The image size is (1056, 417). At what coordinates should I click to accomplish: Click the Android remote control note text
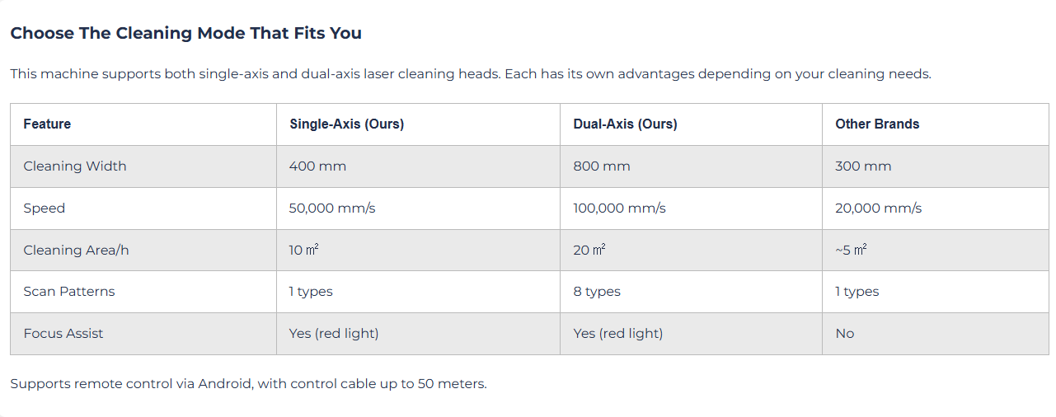tap(248, 384)
